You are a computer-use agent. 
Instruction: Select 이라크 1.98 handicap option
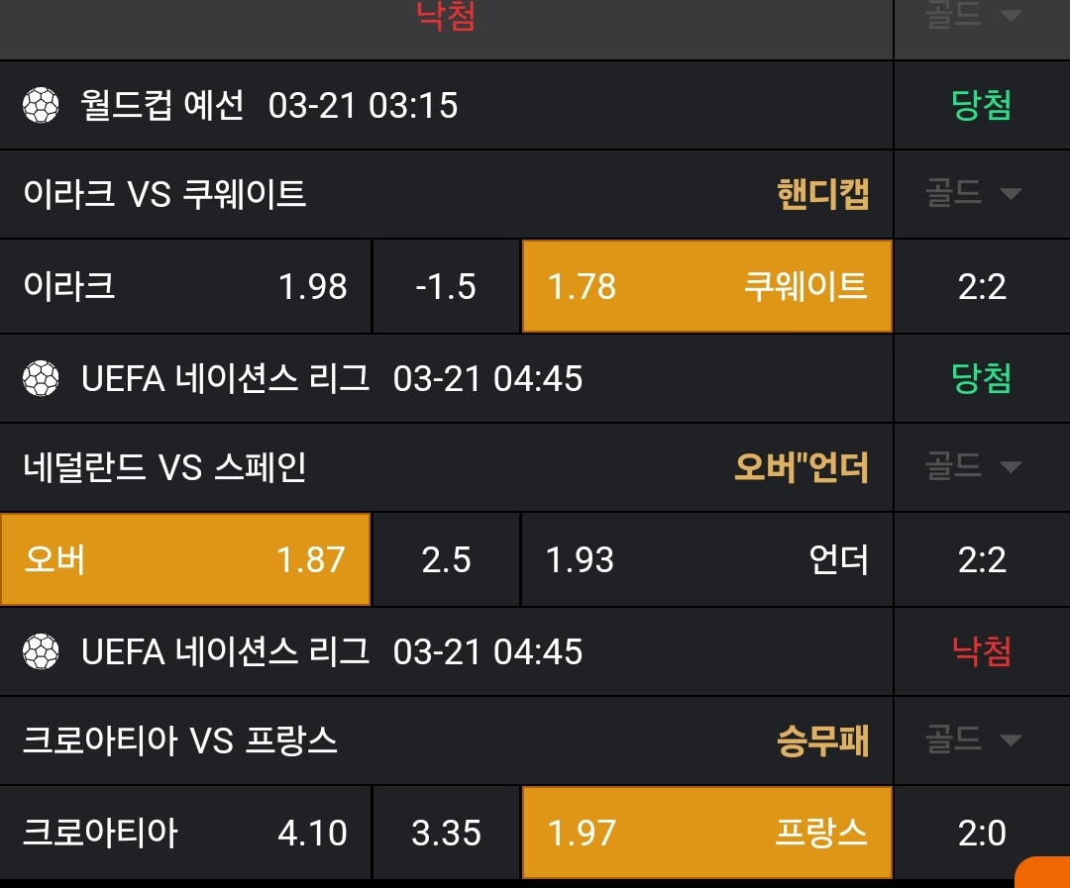click(x=185, y=286)
